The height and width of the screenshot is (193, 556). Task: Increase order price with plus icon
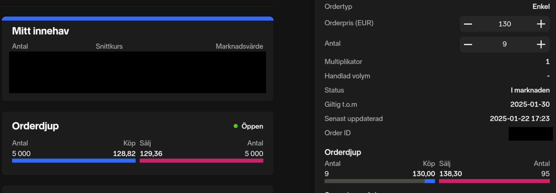click(541, 24)
